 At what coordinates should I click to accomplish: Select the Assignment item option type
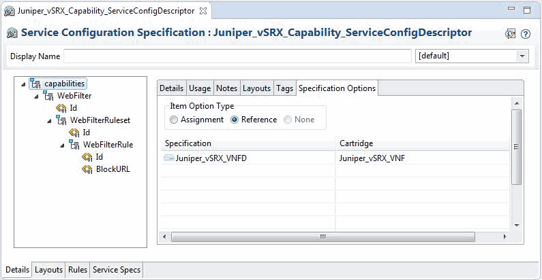pyautogui.click(x=196, y=120)
